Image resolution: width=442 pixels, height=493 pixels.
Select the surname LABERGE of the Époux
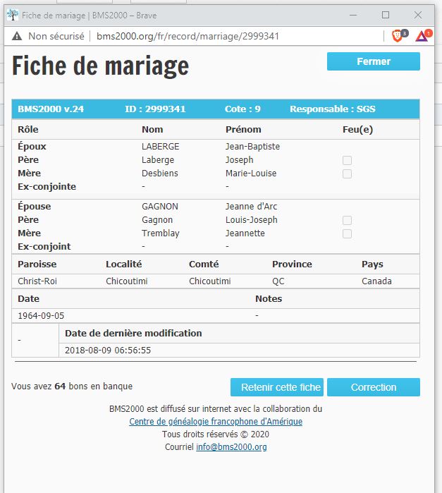coord(160,147)
